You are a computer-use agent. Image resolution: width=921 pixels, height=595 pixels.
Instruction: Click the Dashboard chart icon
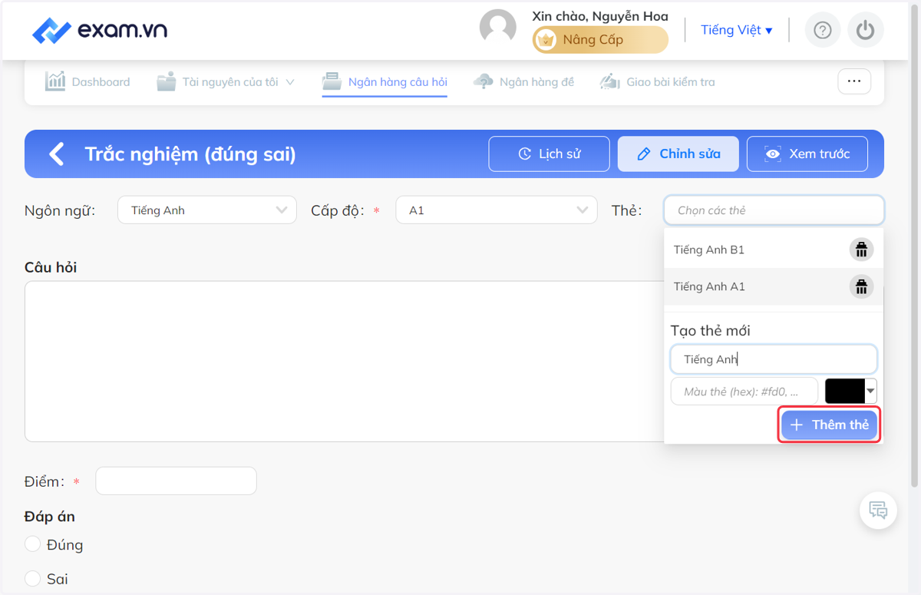pyautogui.click(x=55, y=81)
